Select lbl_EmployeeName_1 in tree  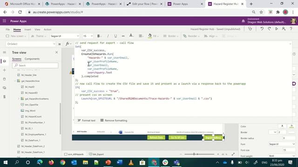[x=35, y=135]
